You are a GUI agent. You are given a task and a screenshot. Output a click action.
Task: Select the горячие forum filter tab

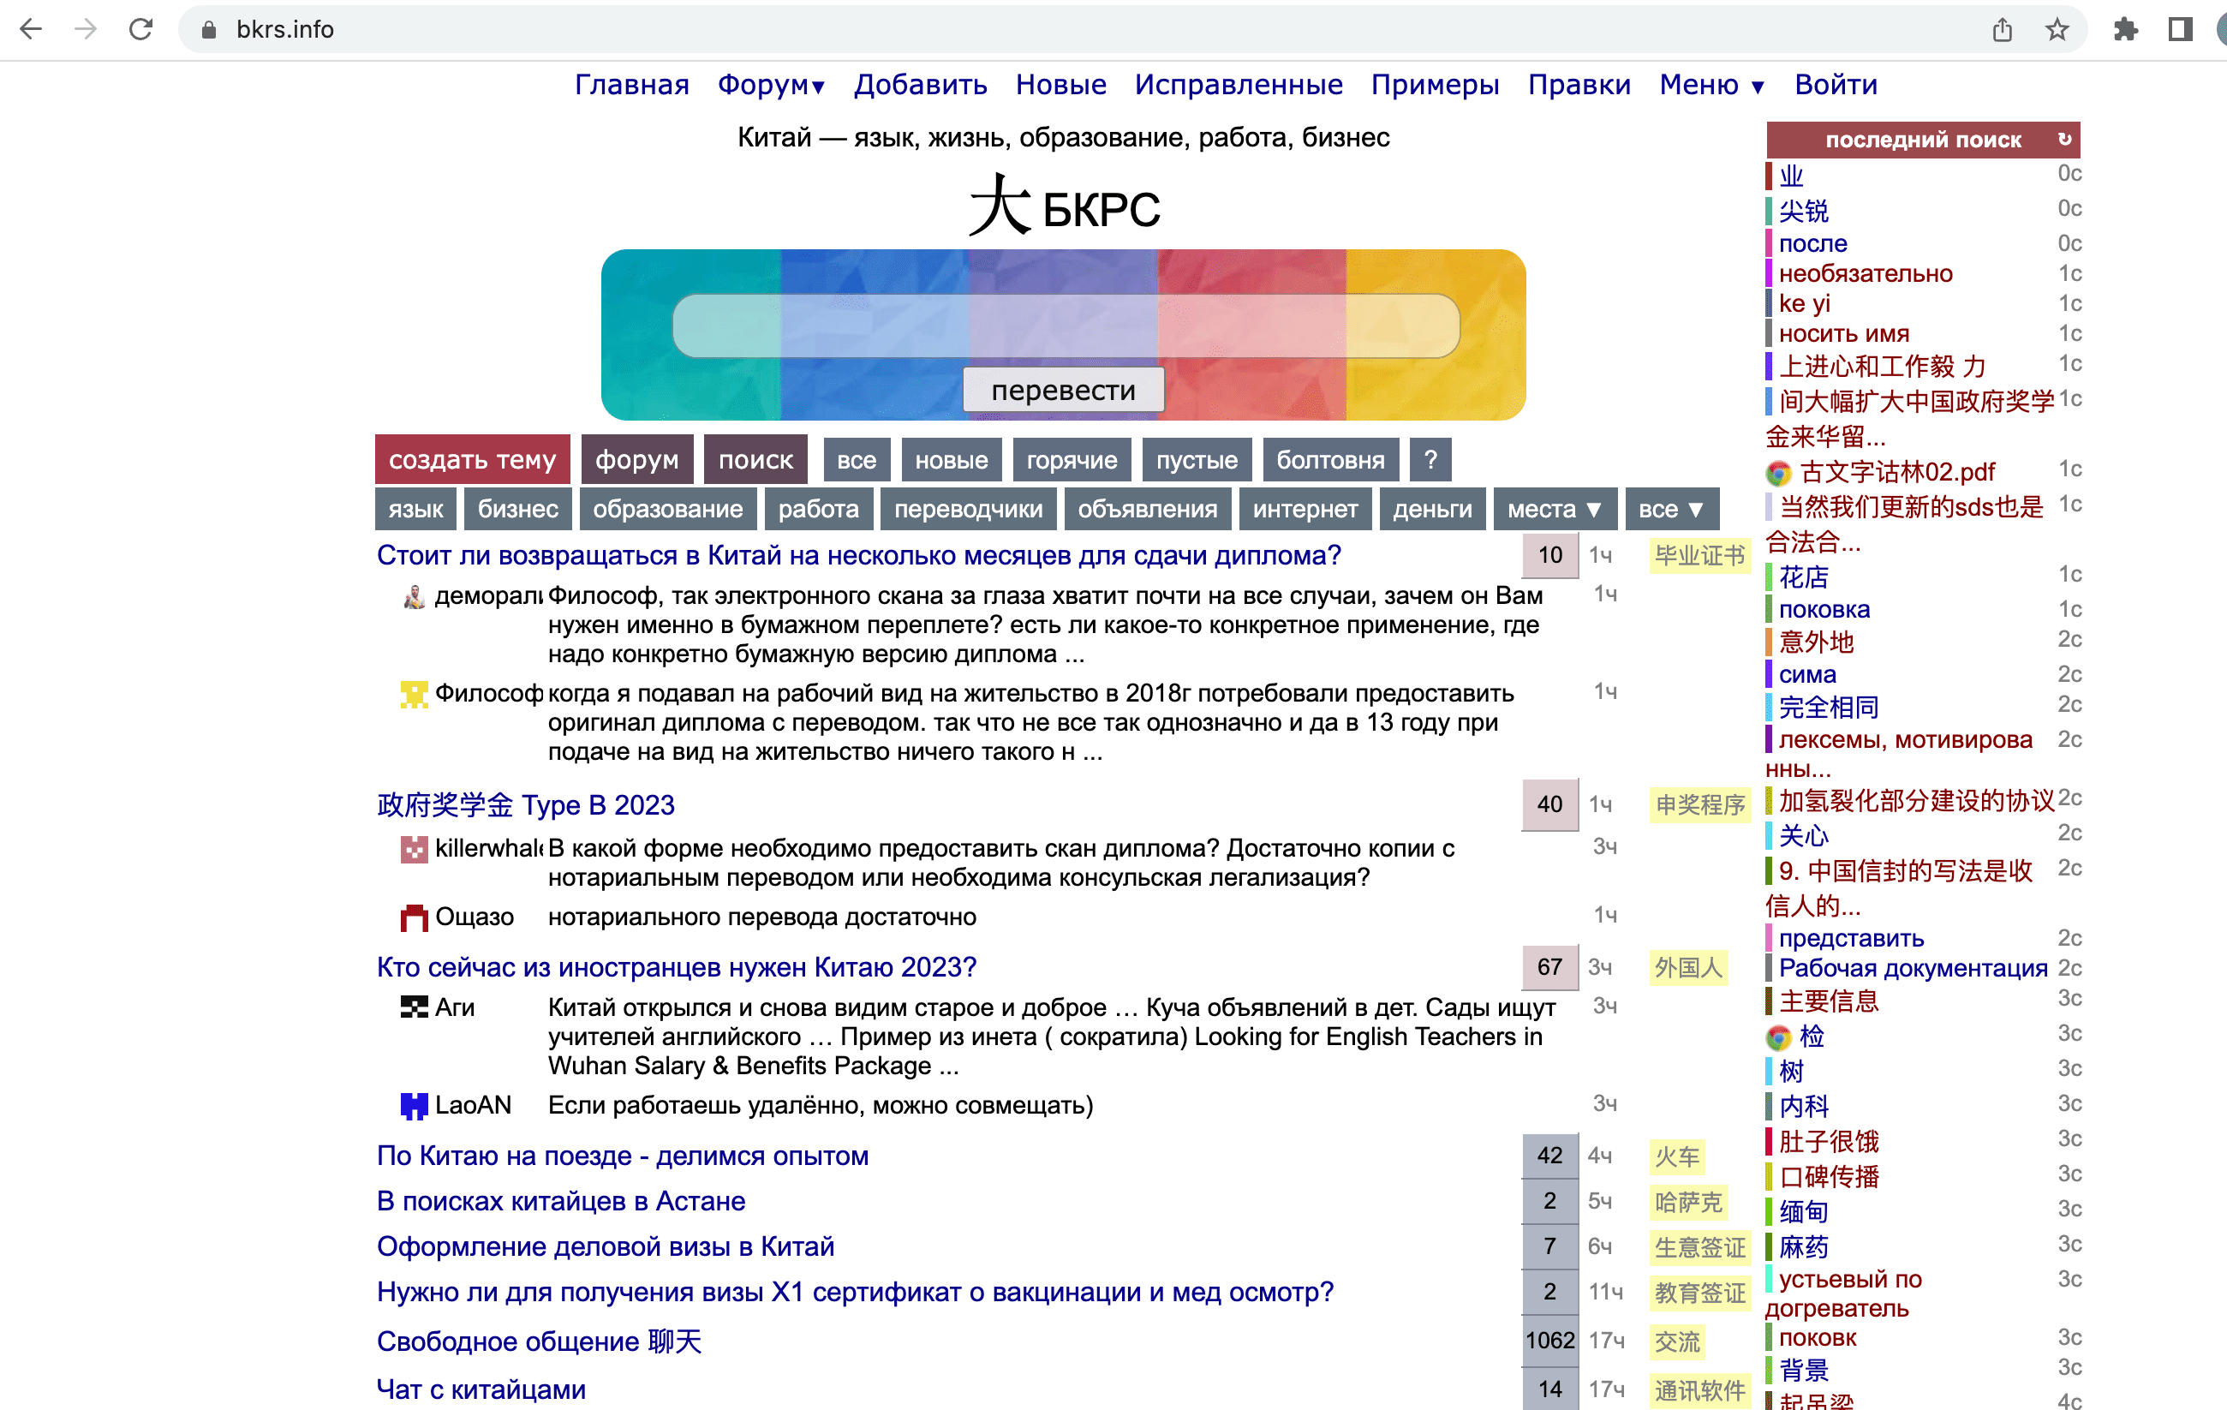coord(1071,460)
